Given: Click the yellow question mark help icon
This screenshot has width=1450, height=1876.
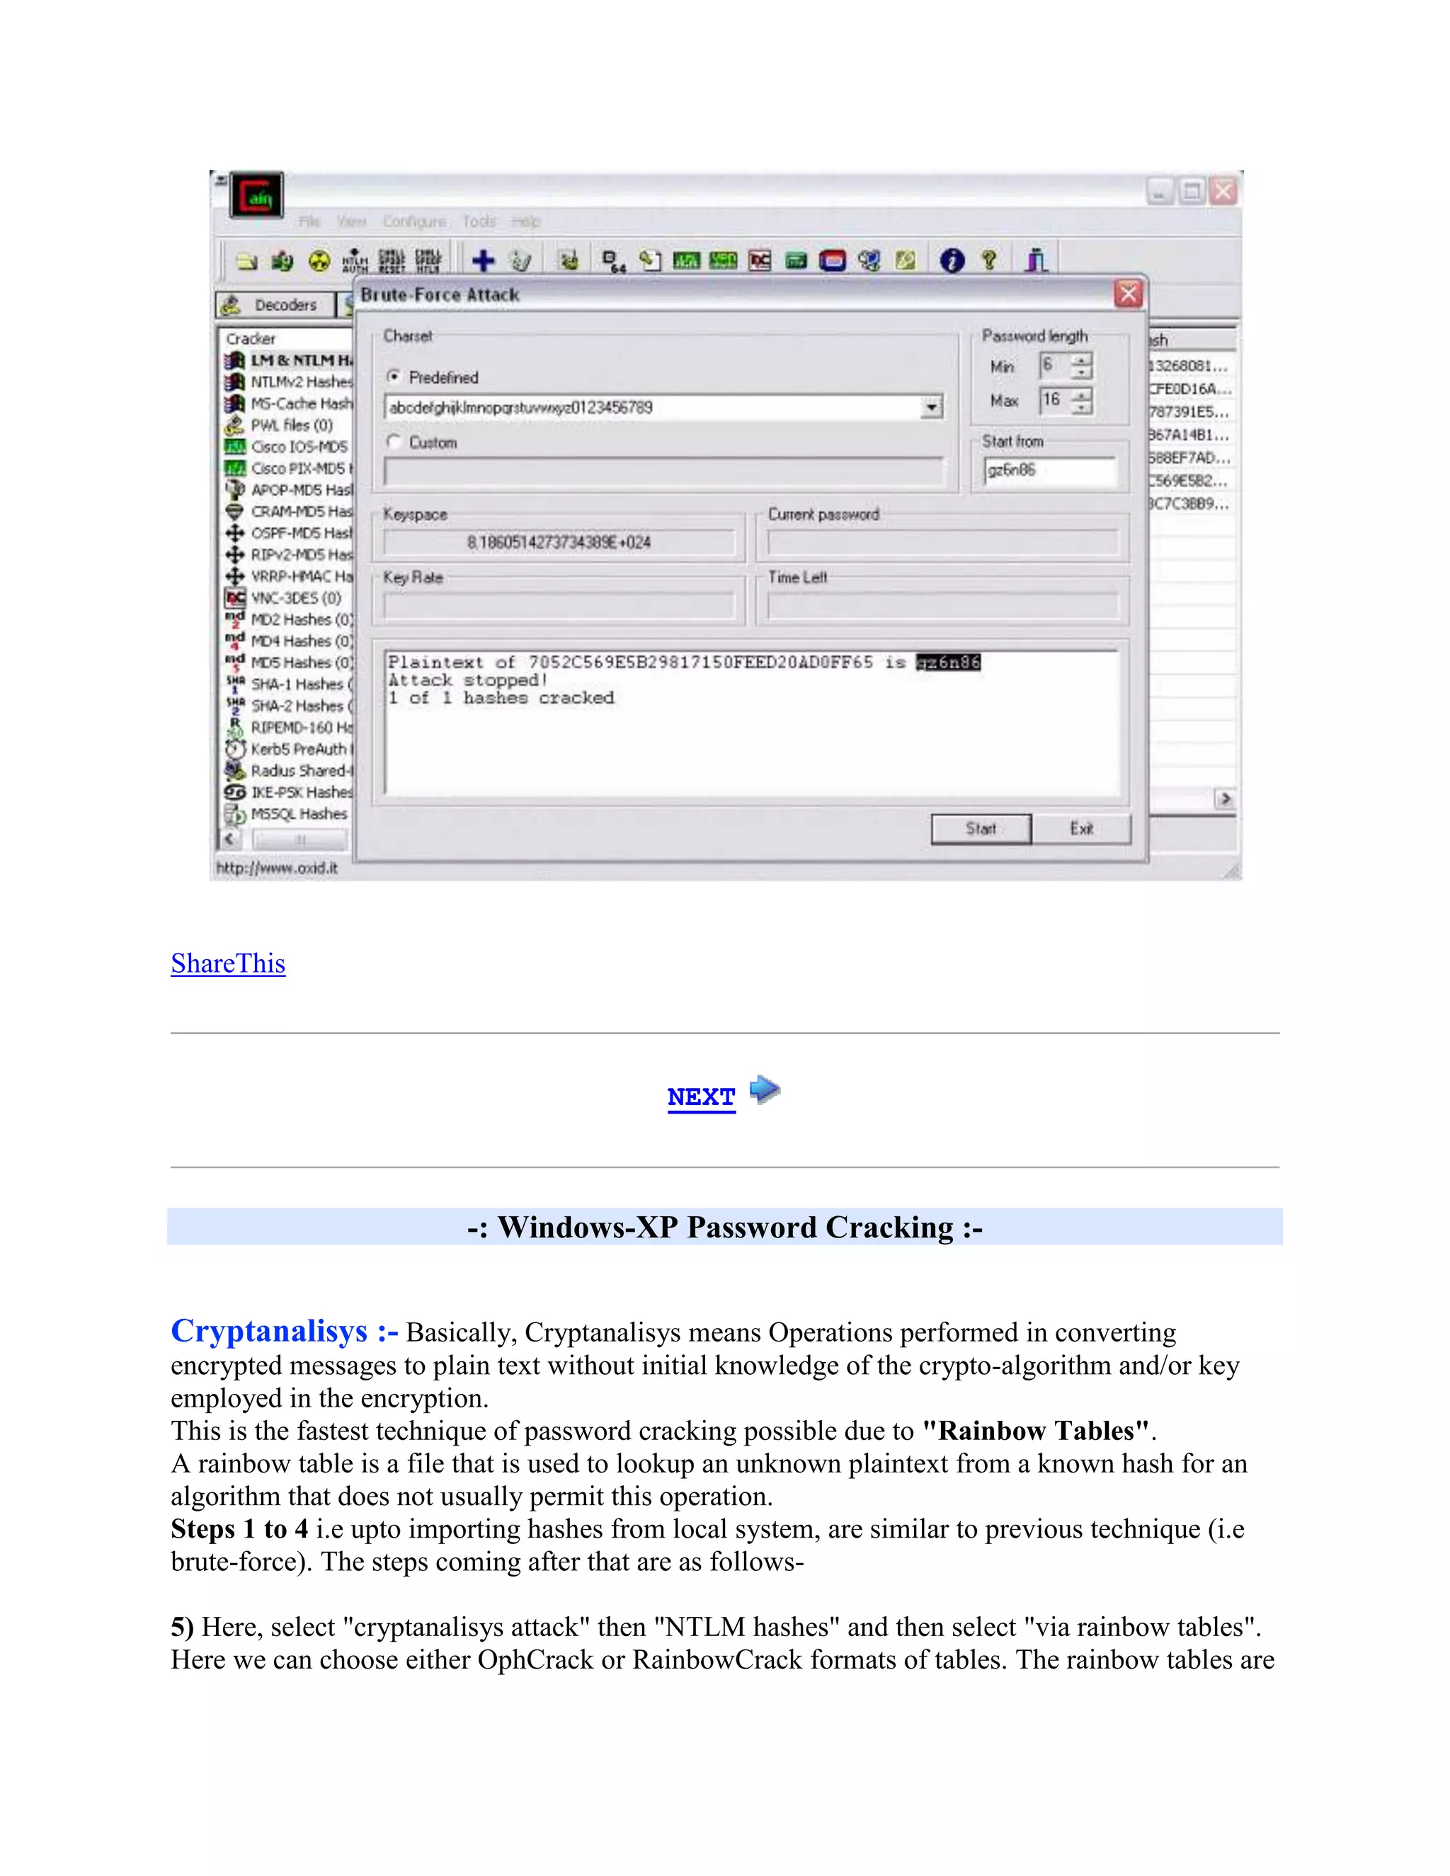Looking at the screenshot, I should pos(988,261).
